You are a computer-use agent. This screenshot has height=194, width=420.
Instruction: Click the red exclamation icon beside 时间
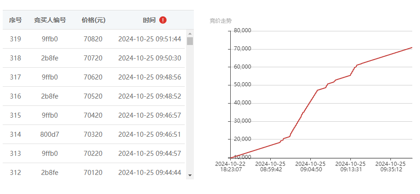click(163, 20)
